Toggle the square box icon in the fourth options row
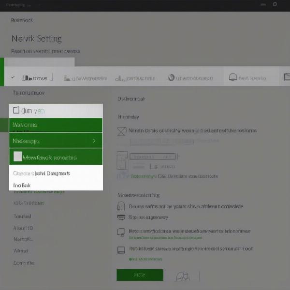Image resolution: width=290 pixels, height=290 pixels. [x=121, y=250]
